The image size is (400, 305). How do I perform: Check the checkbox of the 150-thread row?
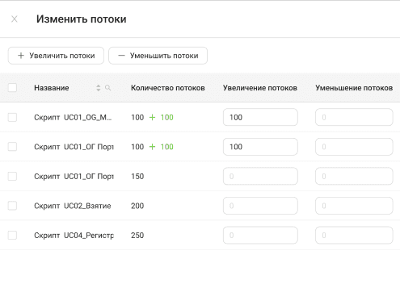12,176
